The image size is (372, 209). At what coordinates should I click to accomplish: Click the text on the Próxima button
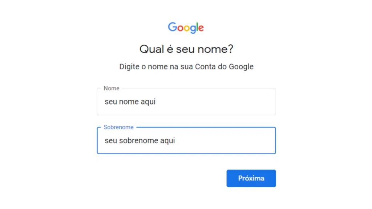click(x=251, y=178)
